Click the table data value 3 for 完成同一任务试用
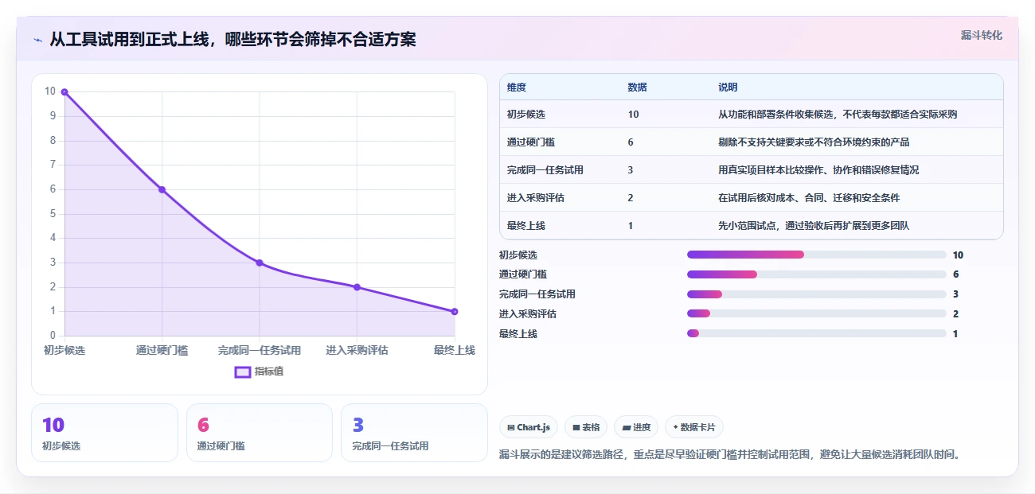The width and height of the screenshot is (1035, 494). point(631,170)
